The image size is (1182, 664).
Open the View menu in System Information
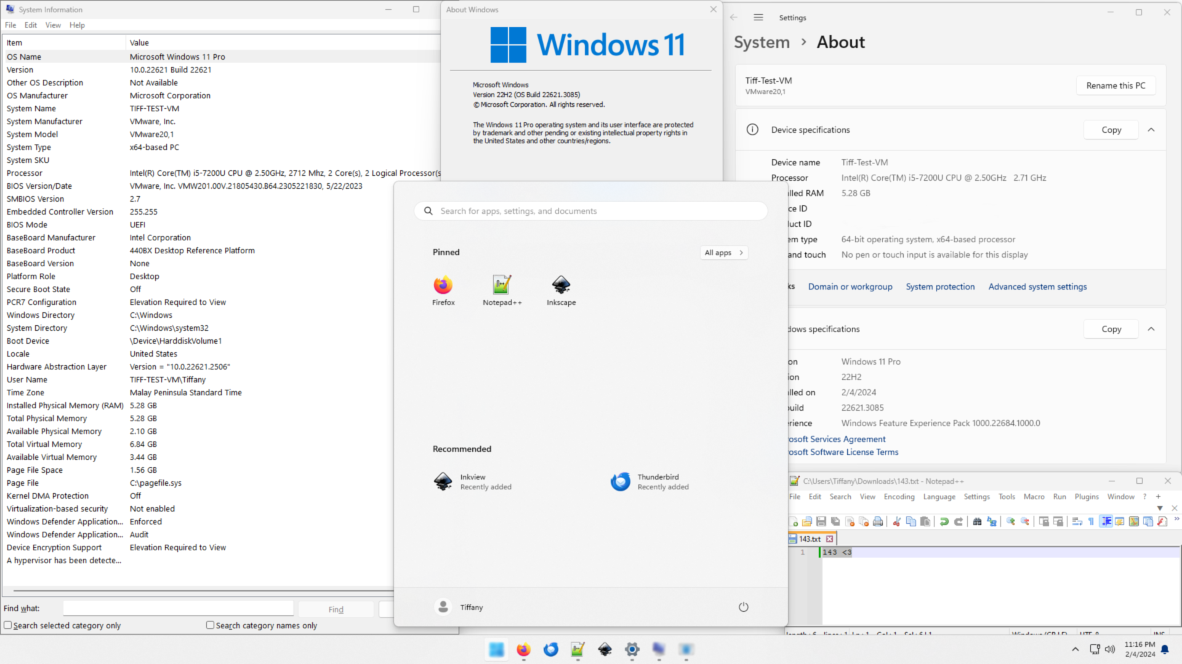coord(53,25)
